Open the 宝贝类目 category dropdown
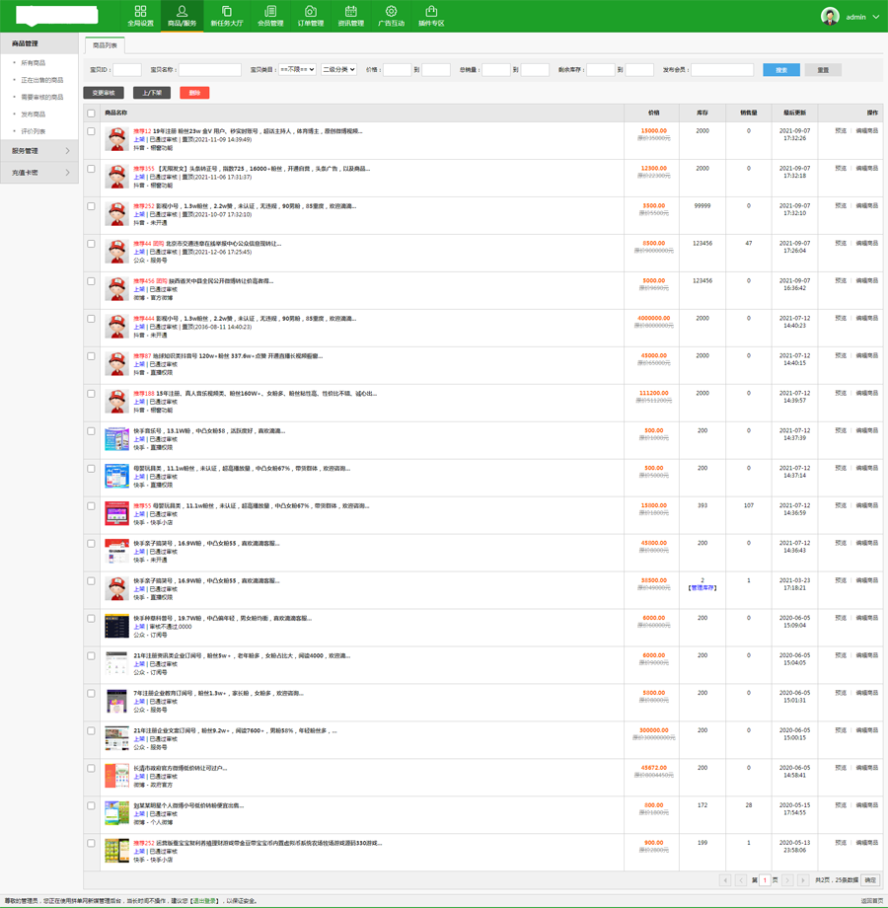 click(297, 70)
